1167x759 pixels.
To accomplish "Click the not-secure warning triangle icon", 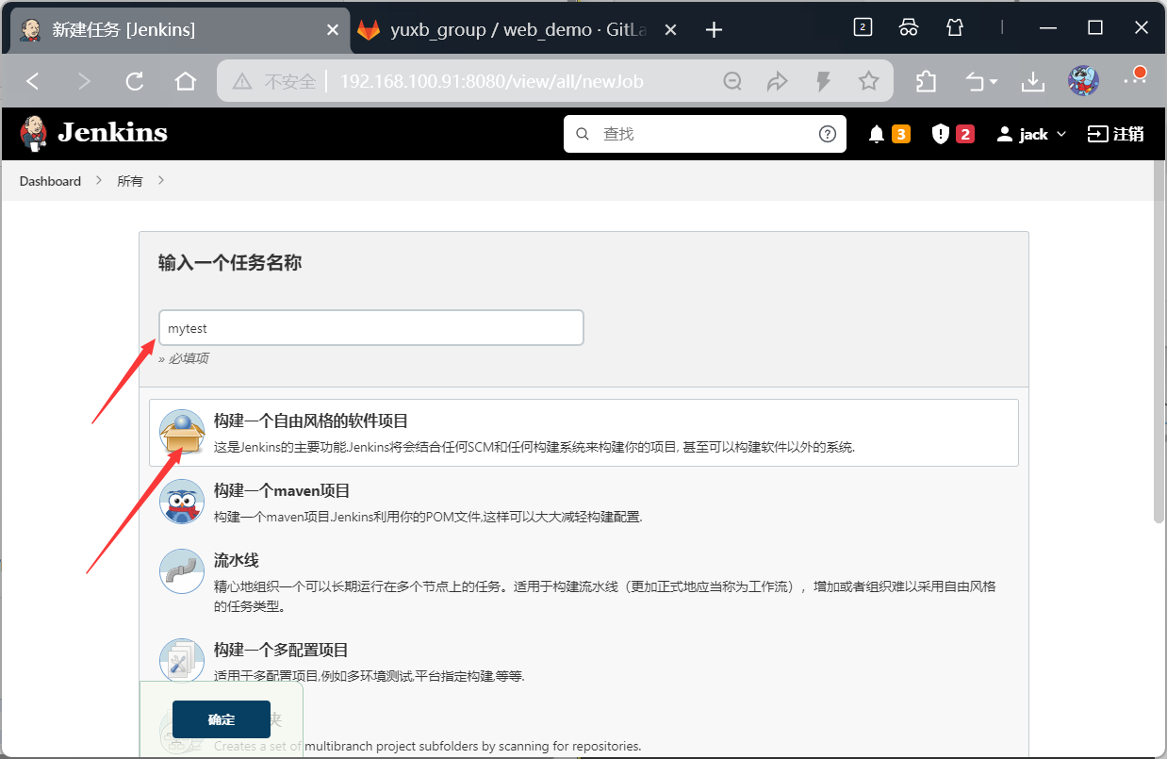I will 242,82.
